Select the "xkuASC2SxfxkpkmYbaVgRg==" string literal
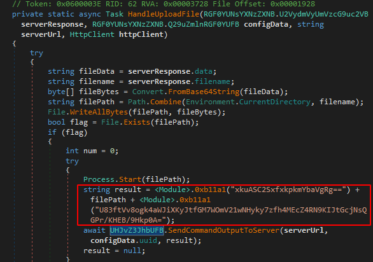The image size is (373, 262). point(288,190)
